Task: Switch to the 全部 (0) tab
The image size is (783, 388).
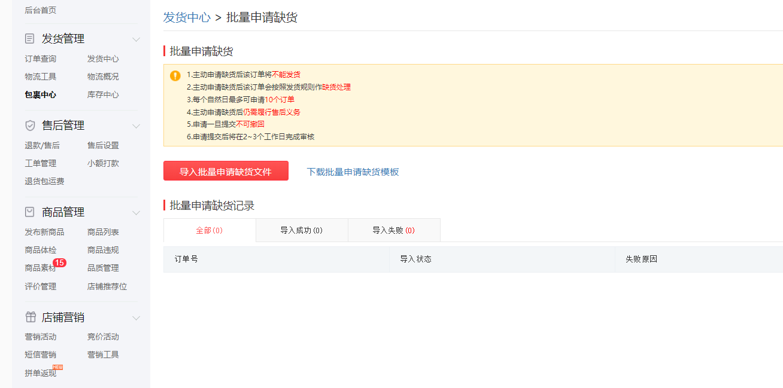Action: [210, 230]
